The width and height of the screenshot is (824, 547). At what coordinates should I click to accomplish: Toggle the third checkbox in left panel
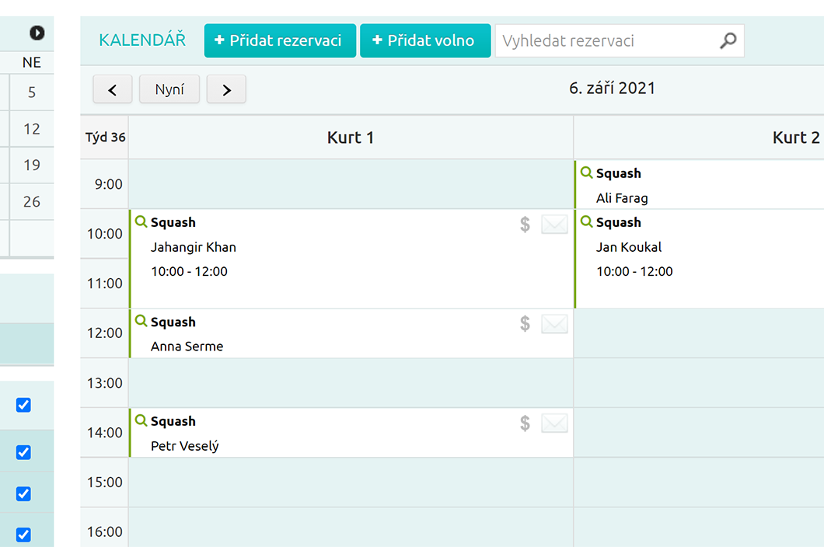pyautogui.click(x=23, y=493)
